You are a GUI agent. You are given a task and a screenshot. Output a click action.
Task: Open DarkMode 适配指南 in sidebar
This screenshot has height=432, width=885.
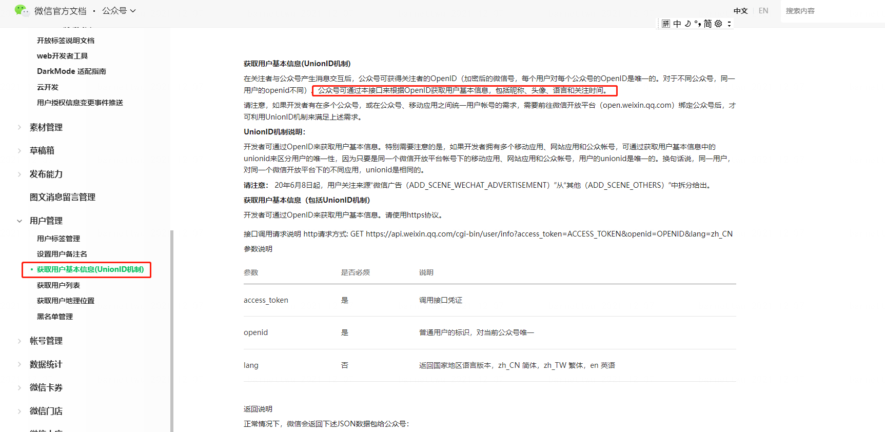[71, 71]
